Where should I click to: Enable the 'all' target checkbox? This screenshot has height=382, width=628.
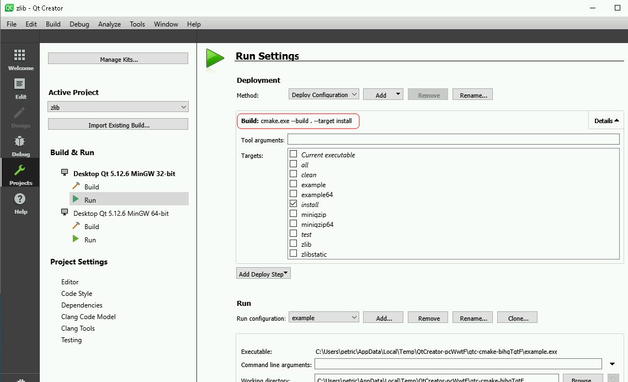tap(294, 164)
